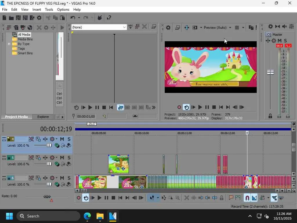Click the Delete X icon in timeline toolbar
The width and height of the screenshot is (297, 223).
[x=186, y=198]
